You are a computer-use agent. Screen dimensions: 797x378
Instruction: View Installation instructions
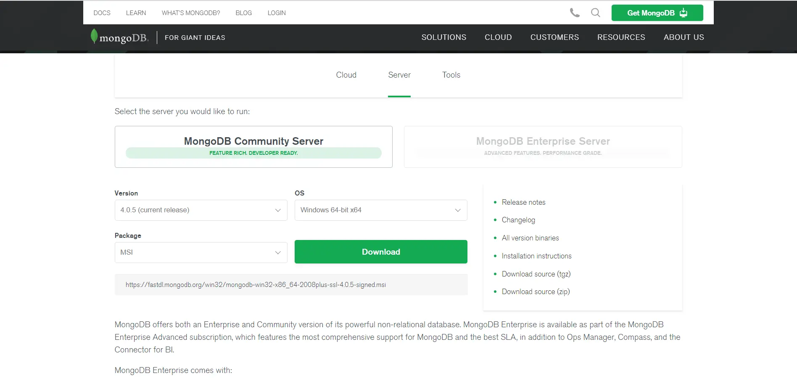tap(536, 255)
